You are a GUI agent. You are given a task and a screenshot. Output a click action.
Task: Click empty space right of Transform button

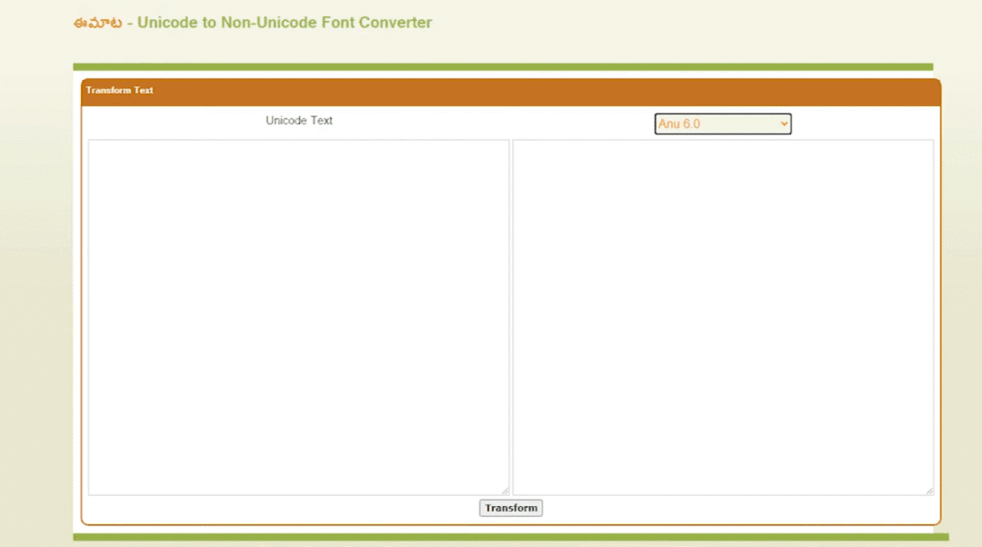[x=655, y=508]
